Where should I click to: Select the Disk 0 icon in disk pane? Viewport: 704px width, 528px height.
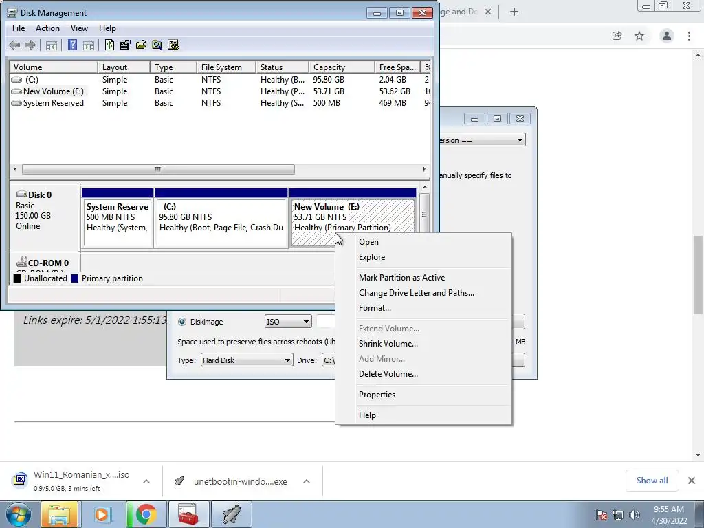tap(21, 194)
